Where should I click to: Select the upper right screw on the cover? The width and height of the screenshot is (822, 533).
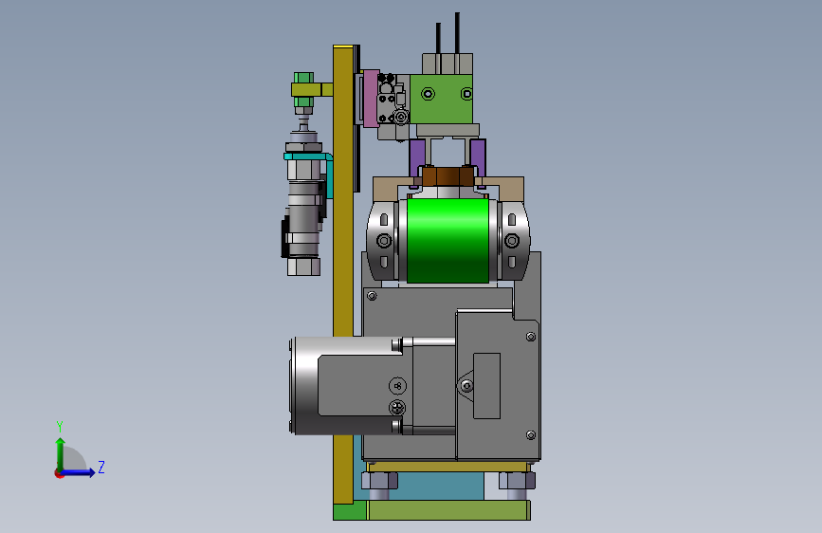(x=531, y=337)
